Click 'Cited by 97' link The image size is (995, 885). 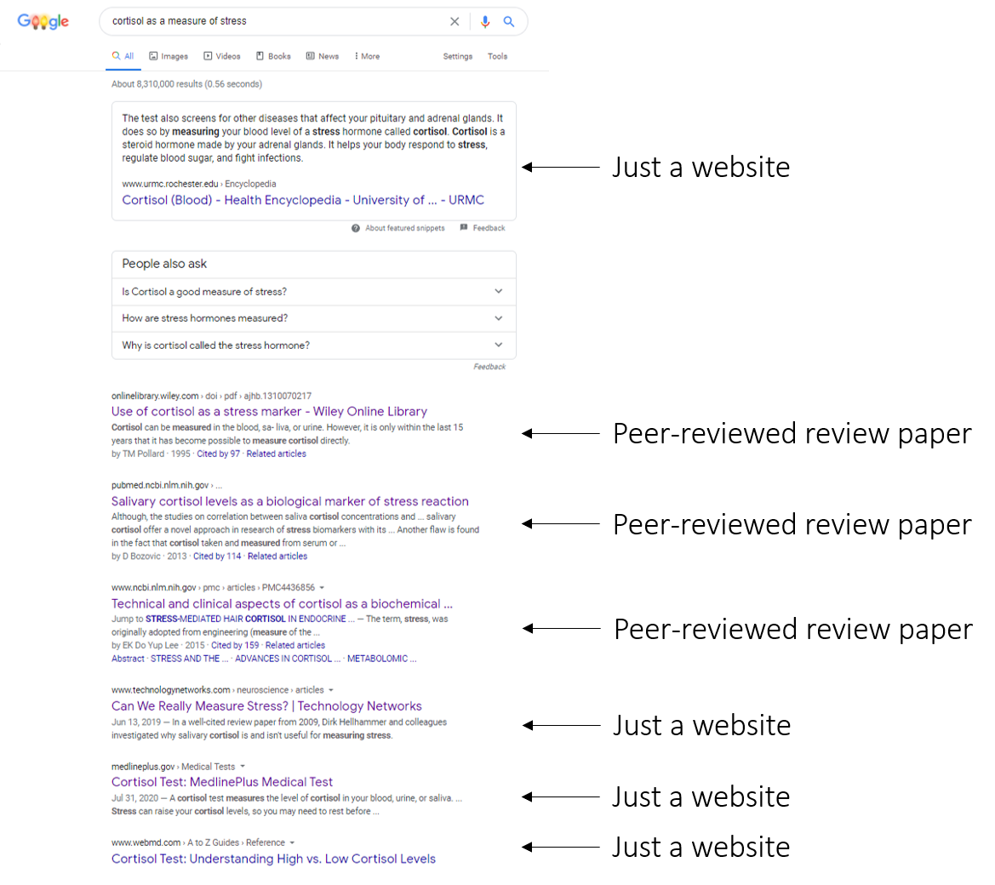coord(218,454)
